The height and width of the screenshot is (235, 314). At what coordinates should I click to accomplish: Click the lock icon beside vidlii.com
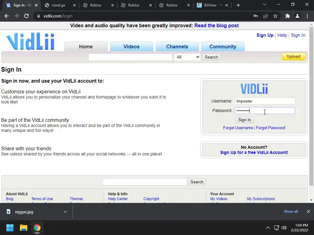38,16
